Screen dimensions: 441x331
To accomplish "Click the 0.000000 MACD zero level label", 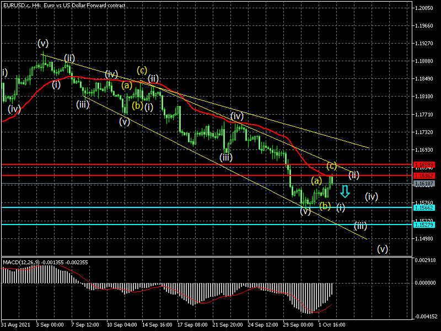I will (426, 283).
